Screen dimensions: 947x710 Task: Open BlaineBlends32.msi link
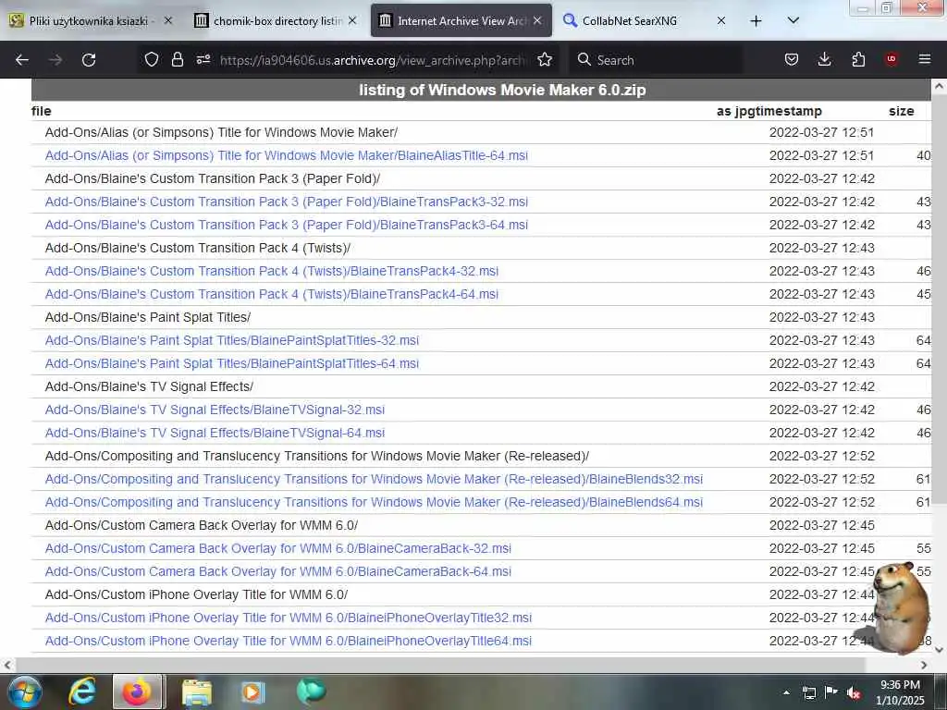pyautogui.click(x=374, y=480)
